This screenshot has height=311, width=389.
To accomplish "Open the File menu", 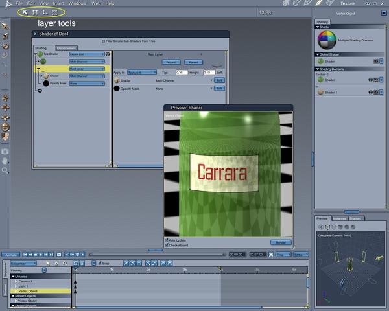I will point(19,3).
